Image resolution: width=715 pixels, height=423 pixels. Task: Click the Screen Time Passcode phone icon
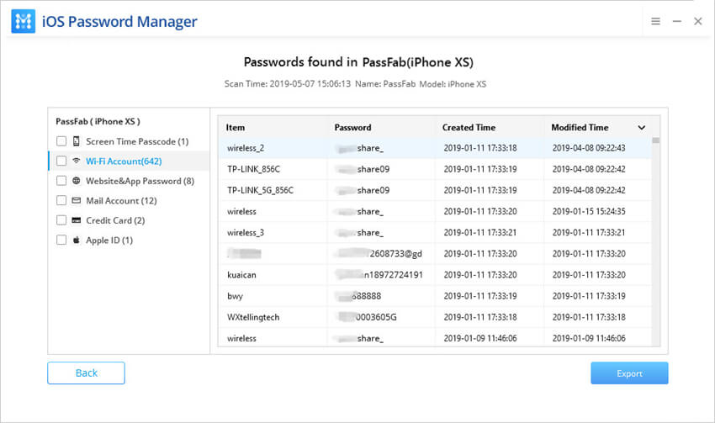coord(77,140)
